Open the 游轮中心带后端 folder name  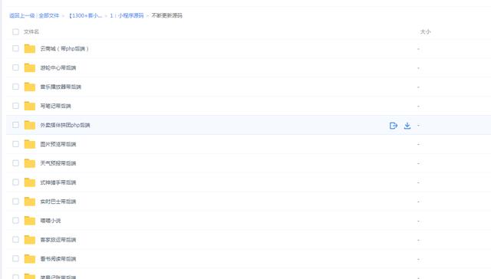click(x=58, y=68)
